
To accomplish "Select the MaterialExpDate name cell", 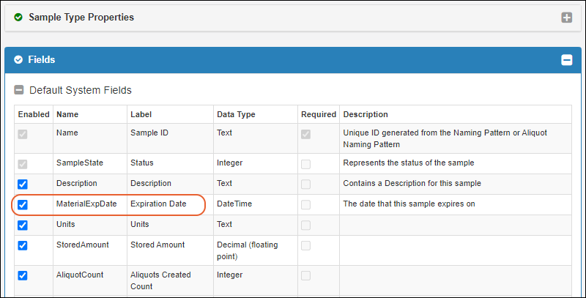I will (86, 204).
